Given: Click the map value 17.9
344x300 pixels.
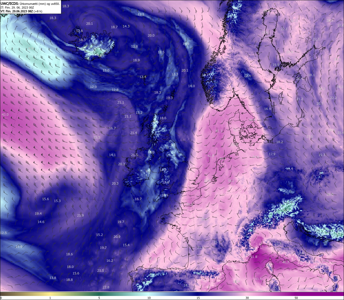Looking at the screenshot, I should (x=272, y=154).
